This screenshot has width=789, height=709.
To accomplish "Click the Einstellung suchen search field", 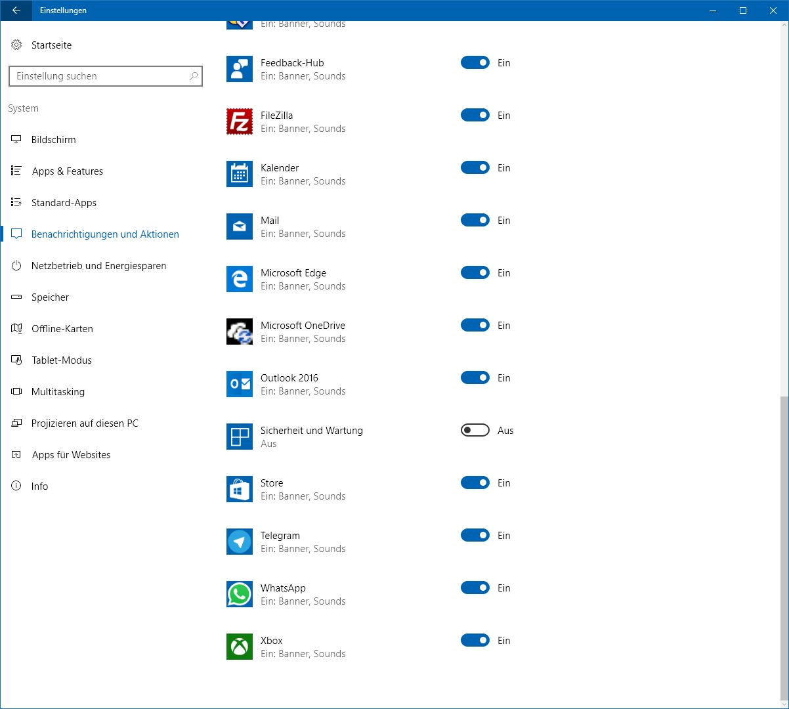I will pyautogui.click(x=106, y=76).
